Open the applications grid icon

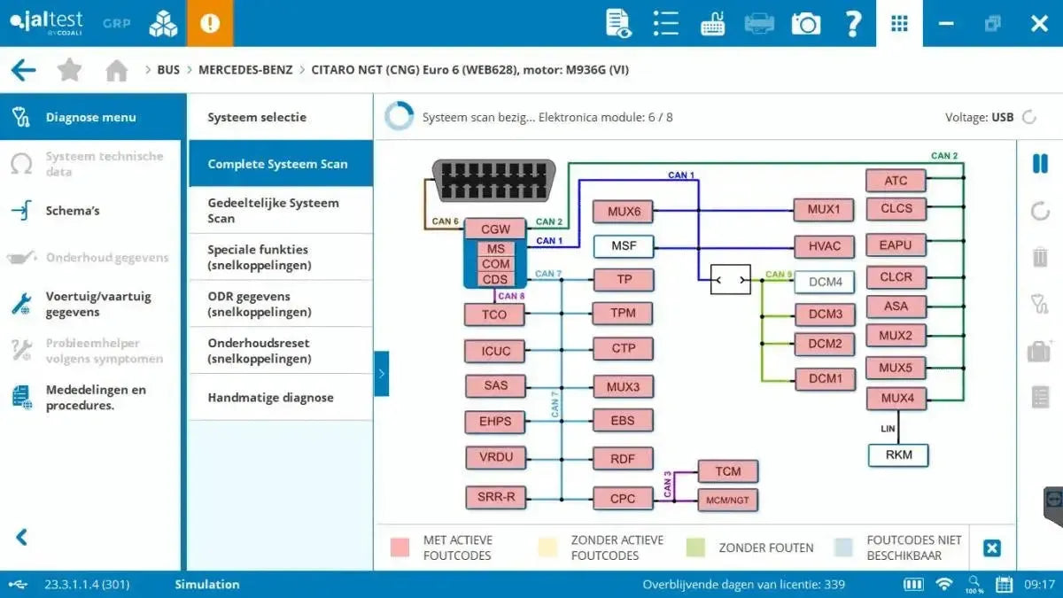tap(899, 23)
